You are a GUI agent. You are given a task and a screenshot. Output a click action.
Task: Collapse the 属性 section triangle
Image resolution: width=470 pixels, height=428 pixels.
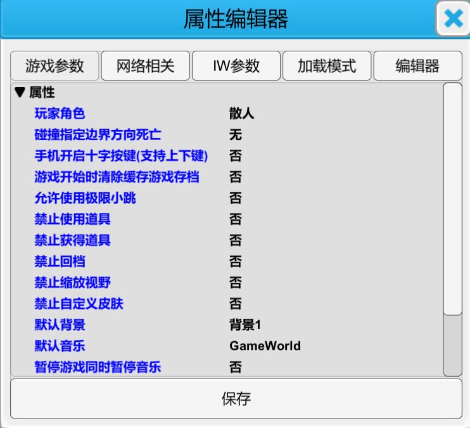pyautogui.click(x=20, y=93)
